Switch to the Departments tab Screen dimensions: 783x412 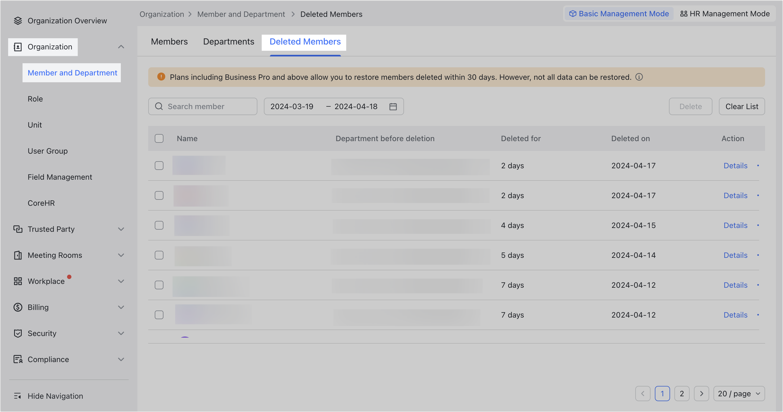coord(229,42)
